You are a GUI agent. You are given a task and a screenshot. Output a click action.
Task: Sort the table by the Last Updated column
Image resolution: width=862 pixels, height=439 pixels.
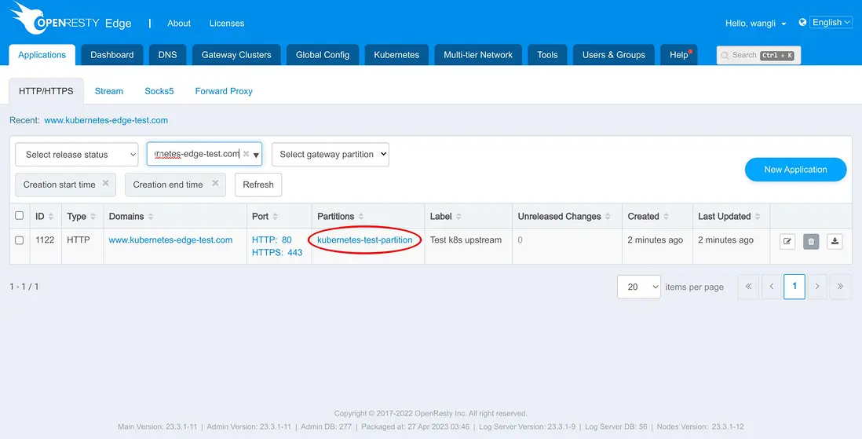[x=758, y=217]
